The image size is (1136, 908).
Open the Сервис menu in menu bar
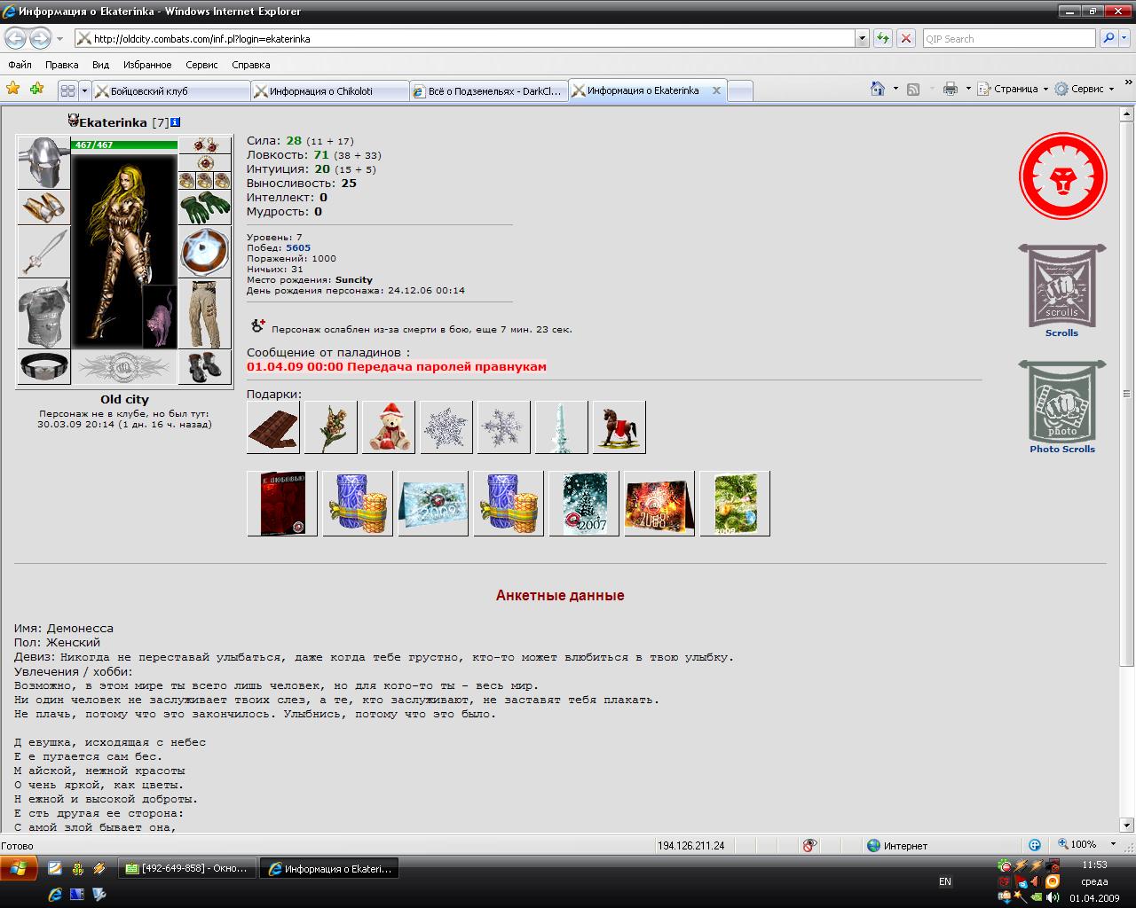[x=201, y=65]
